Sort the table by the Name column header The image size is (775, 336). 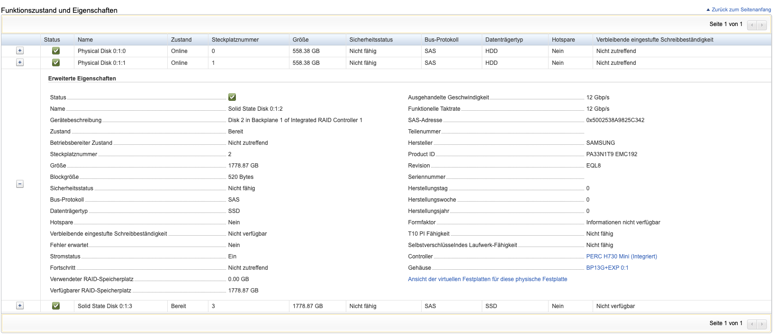[x=85, y=40]
